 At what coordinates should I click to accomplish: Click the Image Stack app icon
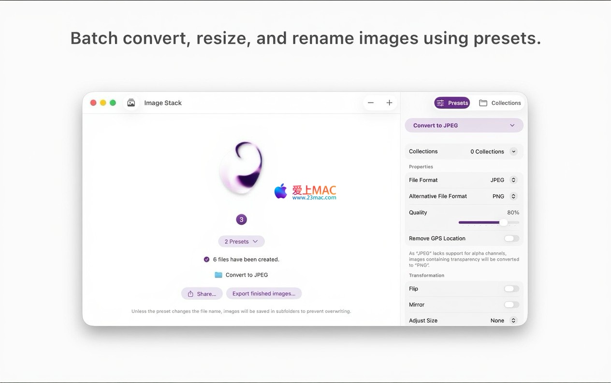(x=131, y=103)
